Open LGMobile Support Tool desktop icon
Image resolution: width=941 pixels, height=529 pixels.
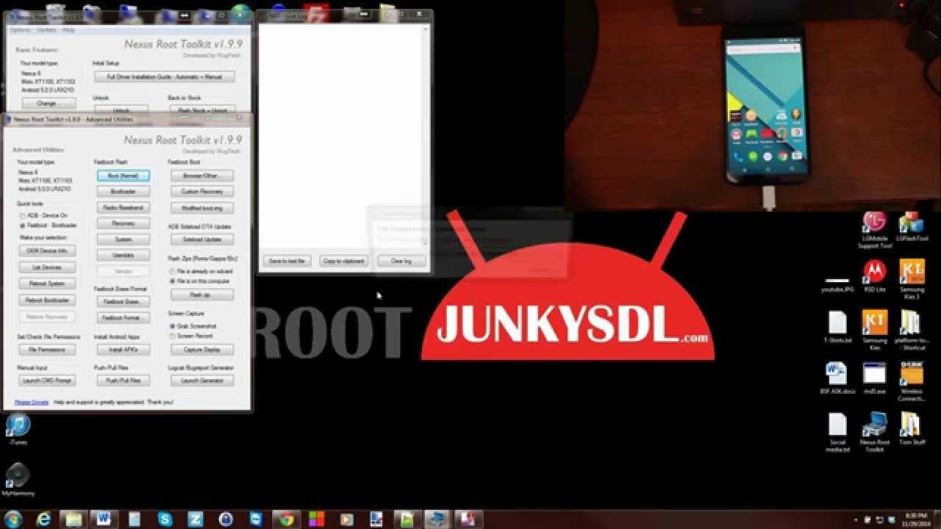click(x=874, y=231)
